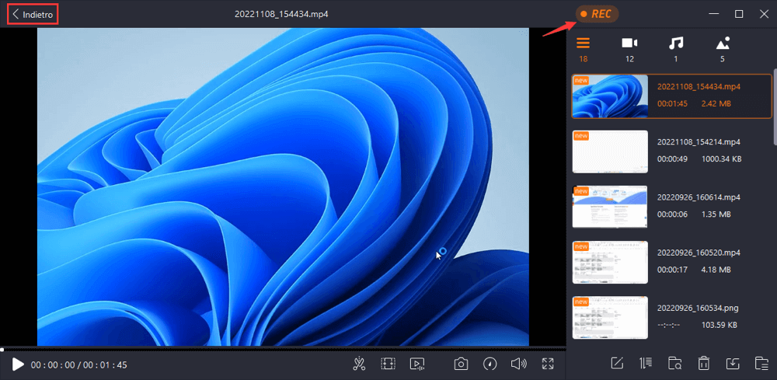The image size is (777, 380).
Task: Mute audio with the speaker icon
Action: tap(518, 364)
